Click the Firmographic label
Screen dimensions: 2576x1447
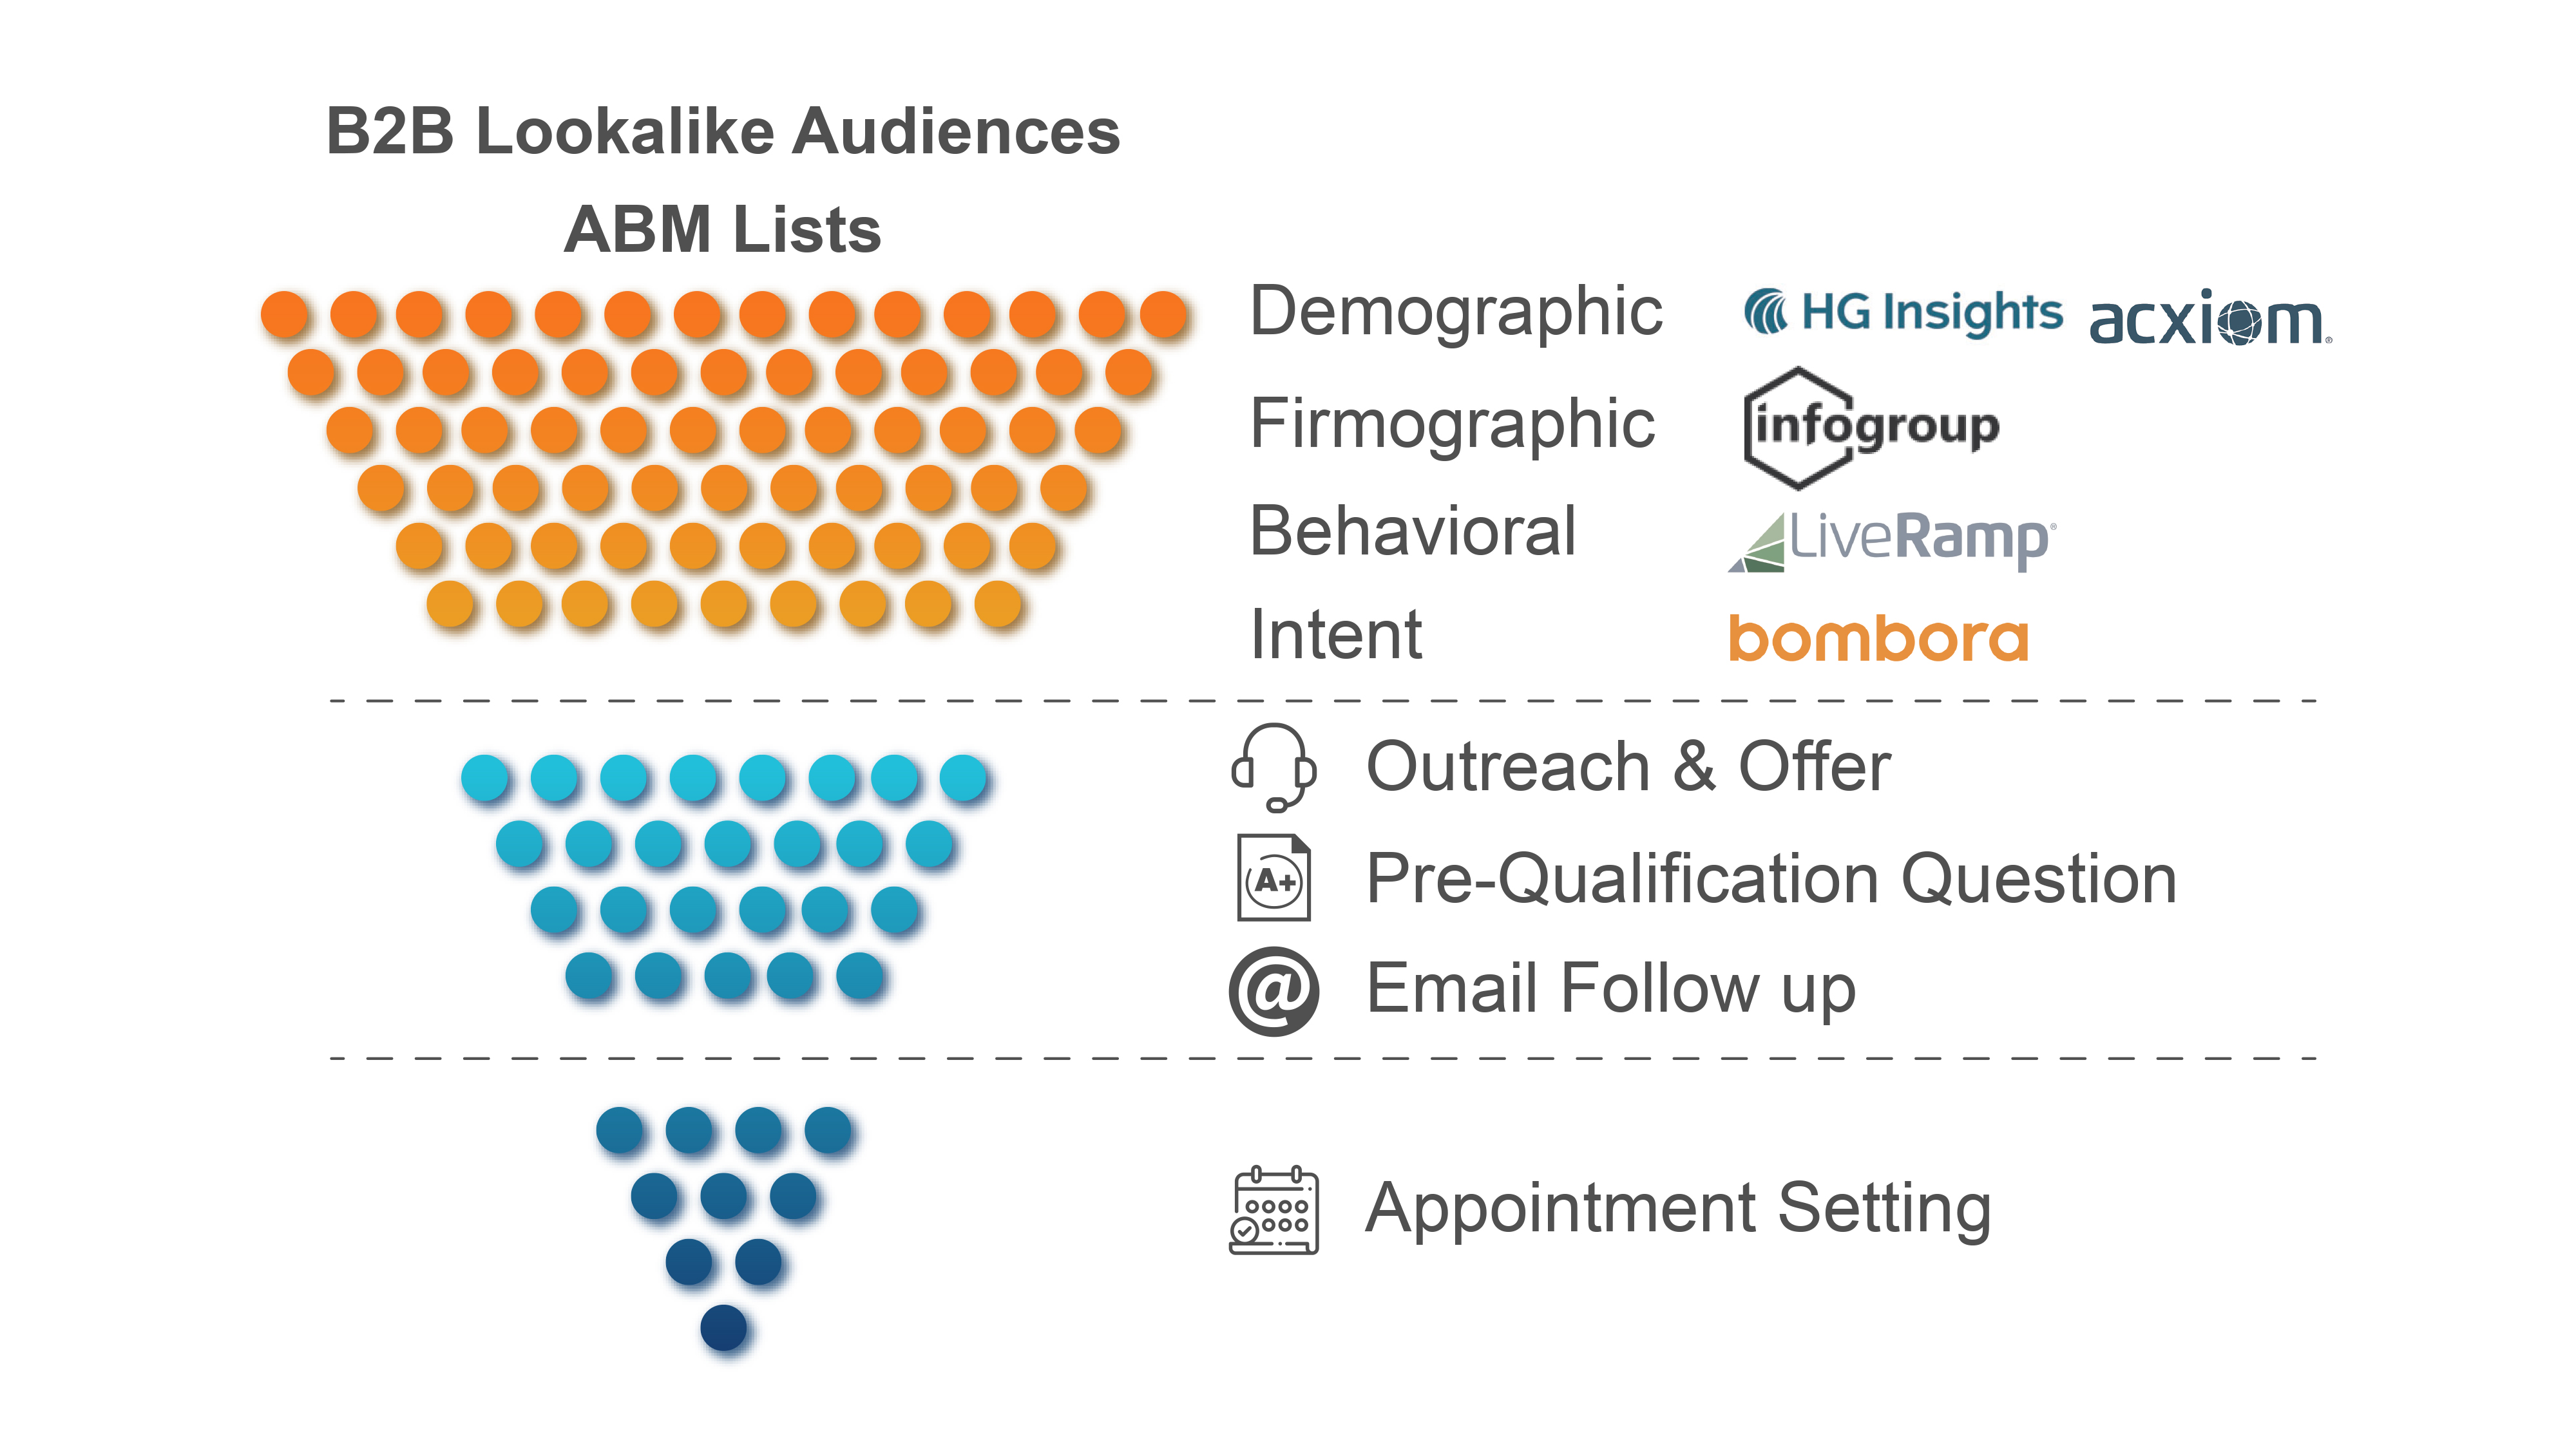pyautogui.click(x=1452, y=424)
